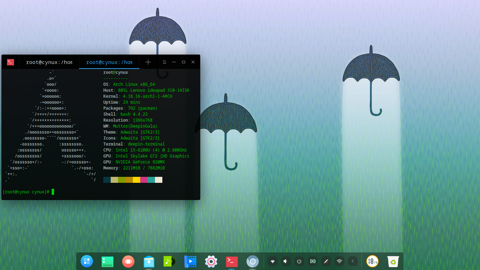Open the sound volume tray icon
The width and height of the screenshot is (480, 270).
click(286, 261)
